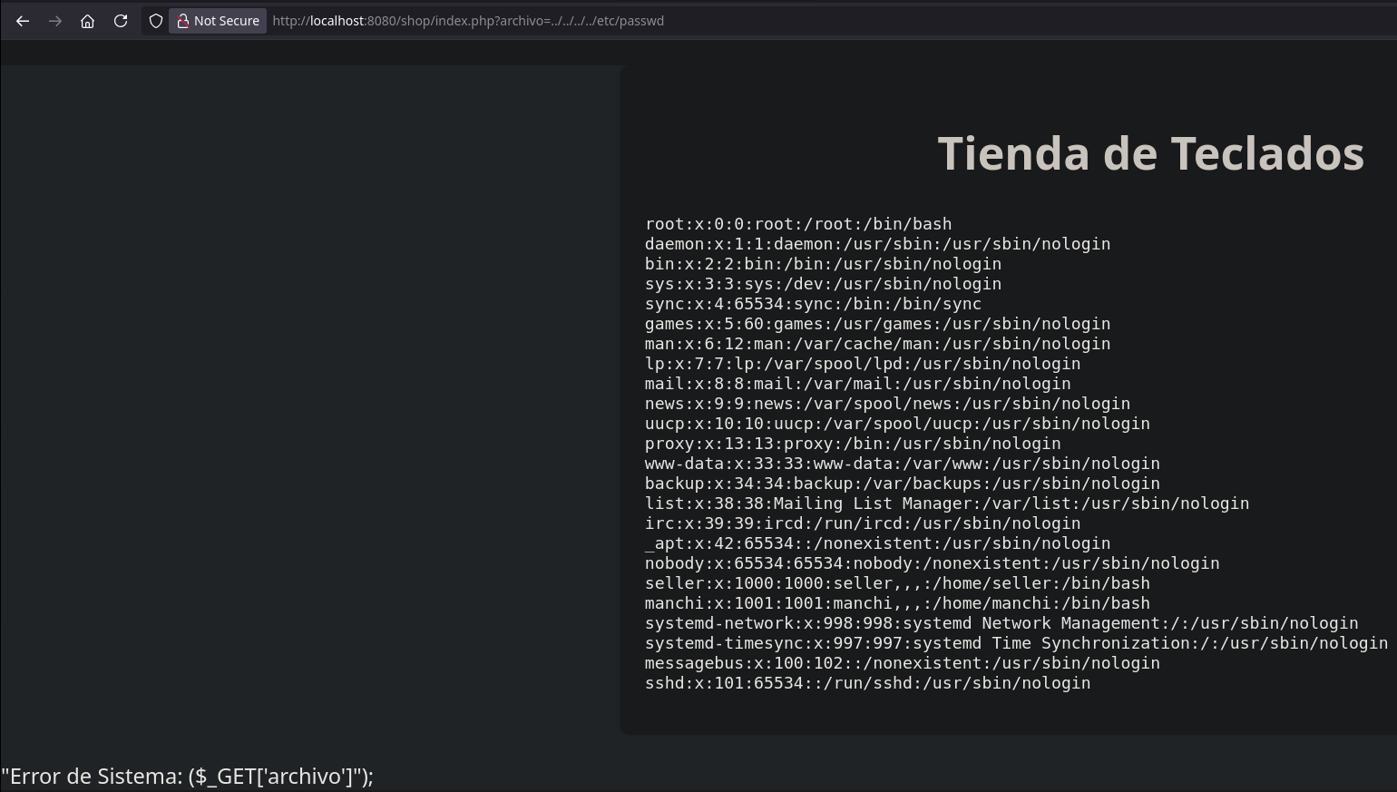This screenshot has width=1397, height=792.
Task: Go back to the previous page
Action: click(x=23, y=21)
